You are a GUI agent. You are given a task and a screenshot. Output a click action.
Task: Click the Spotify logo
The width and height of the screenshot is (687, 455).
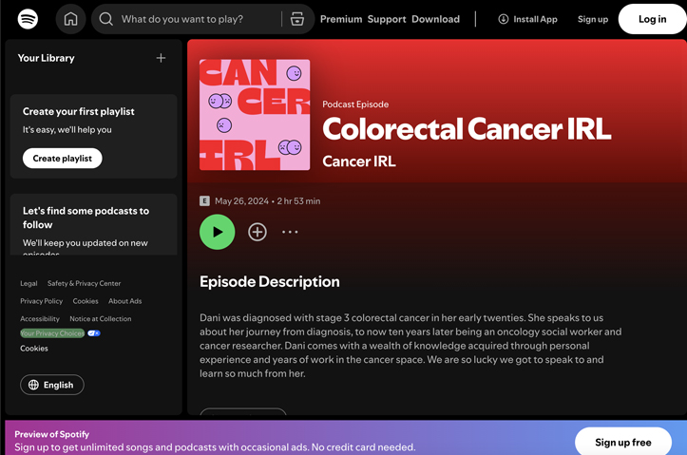point(28,19)
